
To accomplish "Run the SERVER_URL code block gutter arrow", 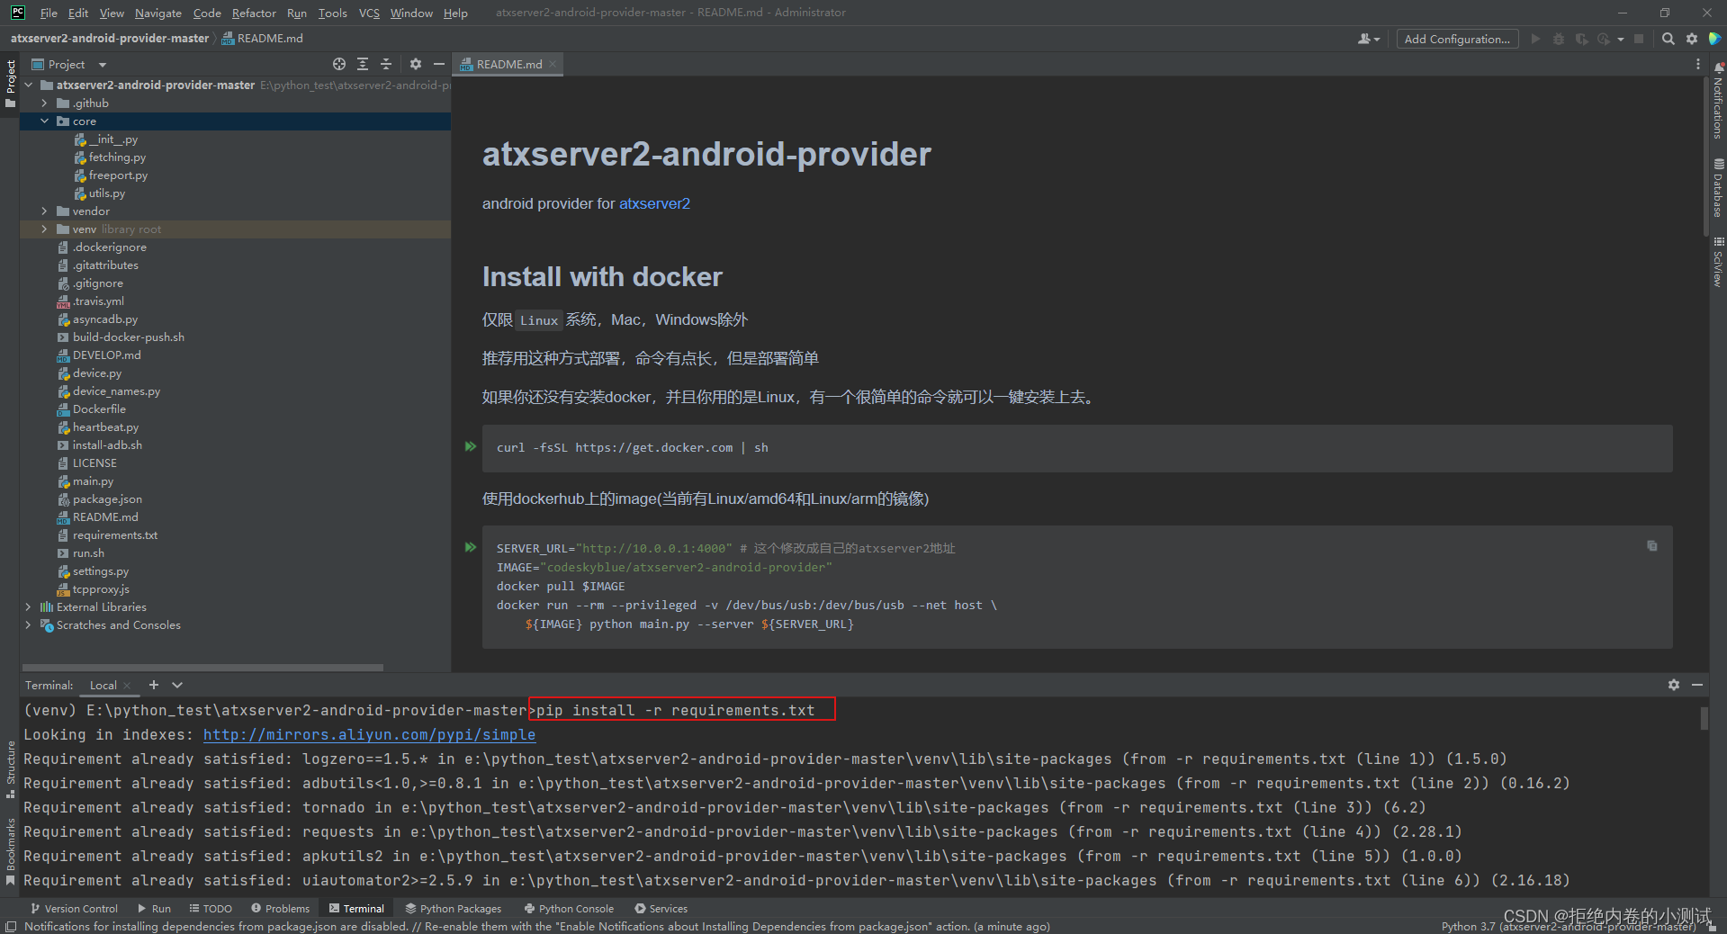I will (x=470, y=547).
